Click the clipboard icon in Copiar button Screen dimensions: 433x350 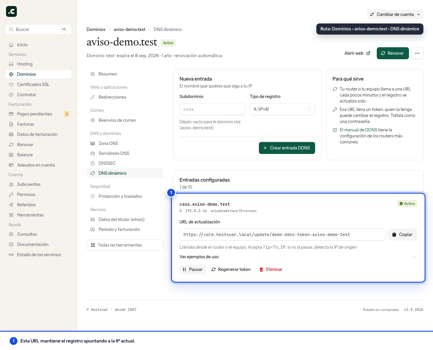click(x=394, y=235)
